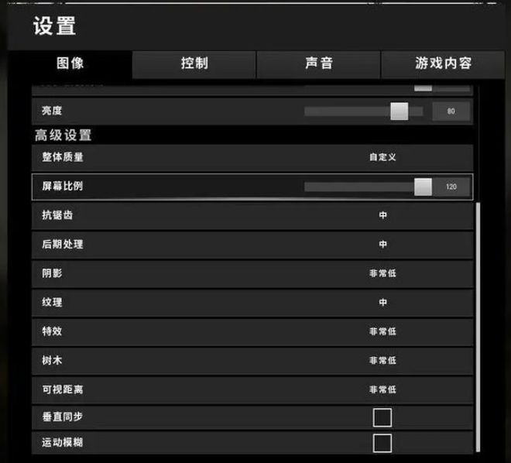
Task: Click the 亮度 slider handle
Action: [400, 111]
